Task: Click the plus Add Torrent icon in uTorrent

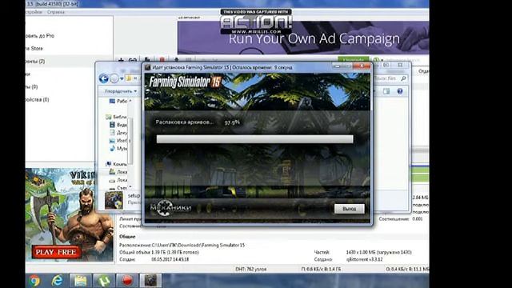Action: 121,60
